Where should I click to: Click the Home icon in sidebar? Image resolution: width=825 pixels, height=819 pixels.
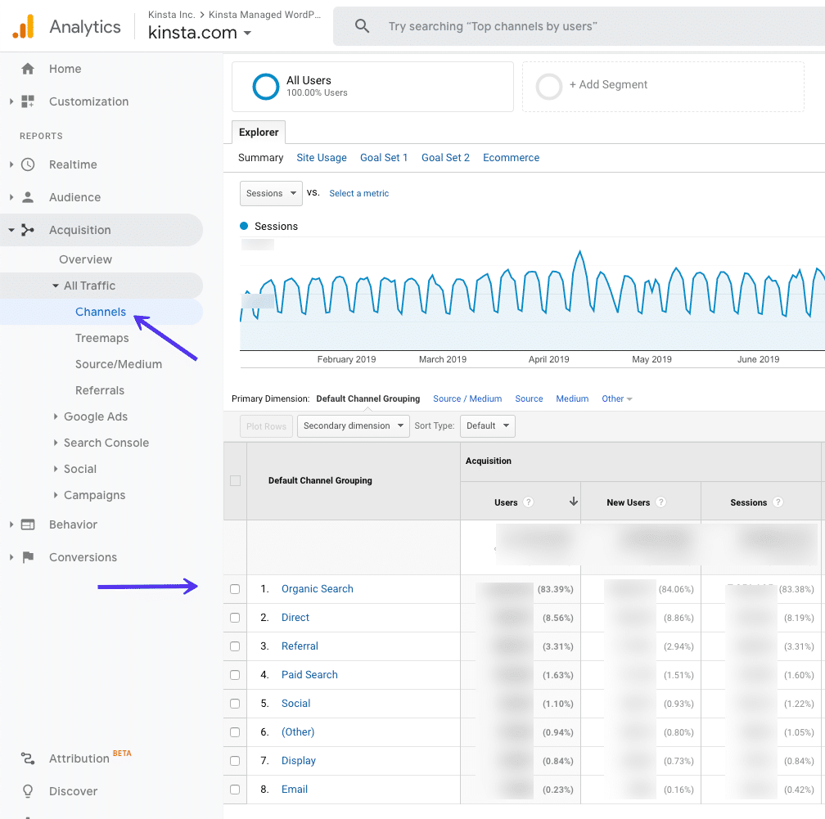(x=28, y=69)
